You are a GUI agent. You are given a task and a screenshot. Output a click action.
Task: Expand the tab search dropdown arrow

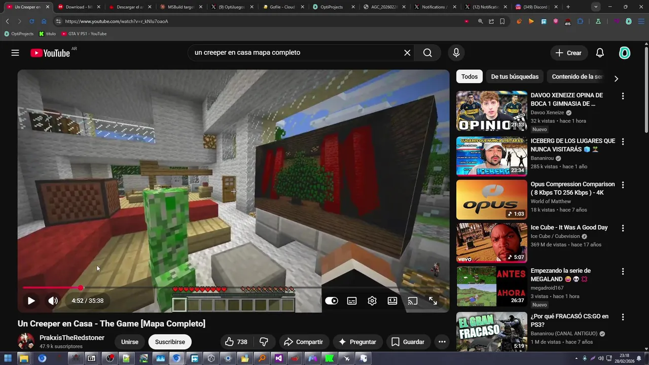596,7
